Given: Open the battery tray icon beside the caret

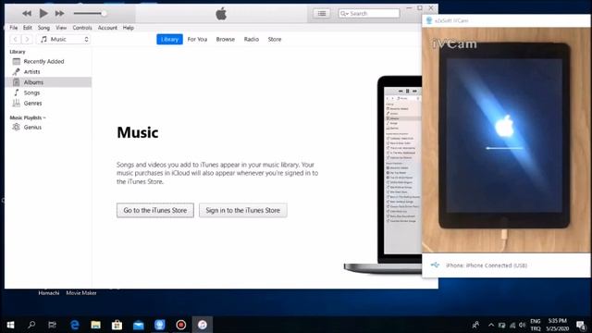Looking at the screenshot, I should tap(501, 325).
